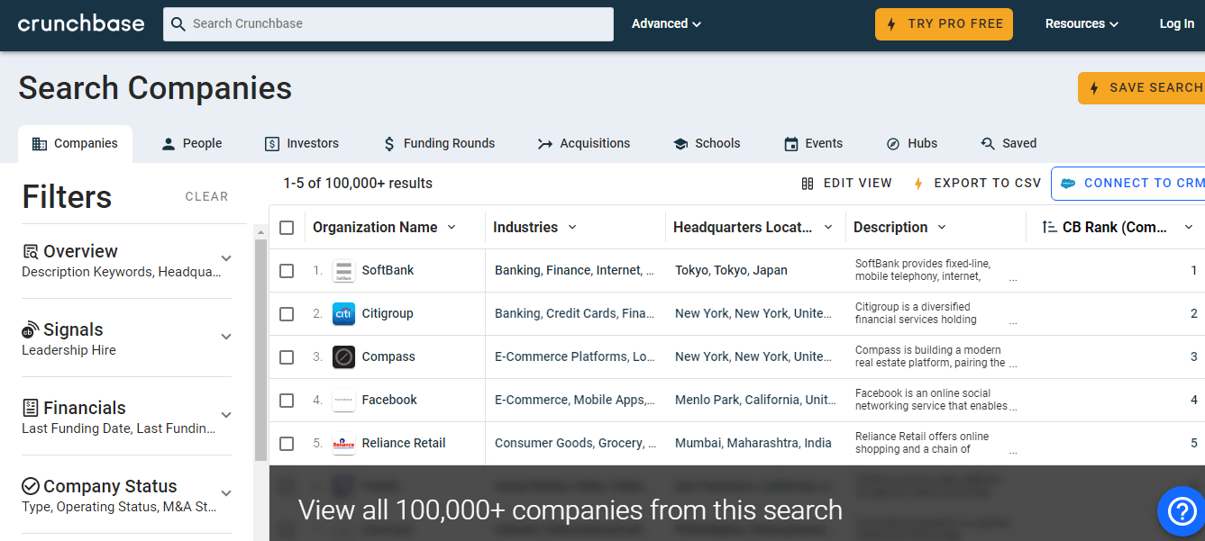Click the View all 100,000+ companies banner
The width and height of the screenshot is (1205, 541).
[x=570, y=510]
